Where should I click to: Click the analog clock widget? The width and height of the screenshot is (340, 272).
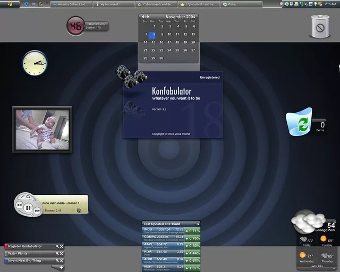[x=35, y=63]
